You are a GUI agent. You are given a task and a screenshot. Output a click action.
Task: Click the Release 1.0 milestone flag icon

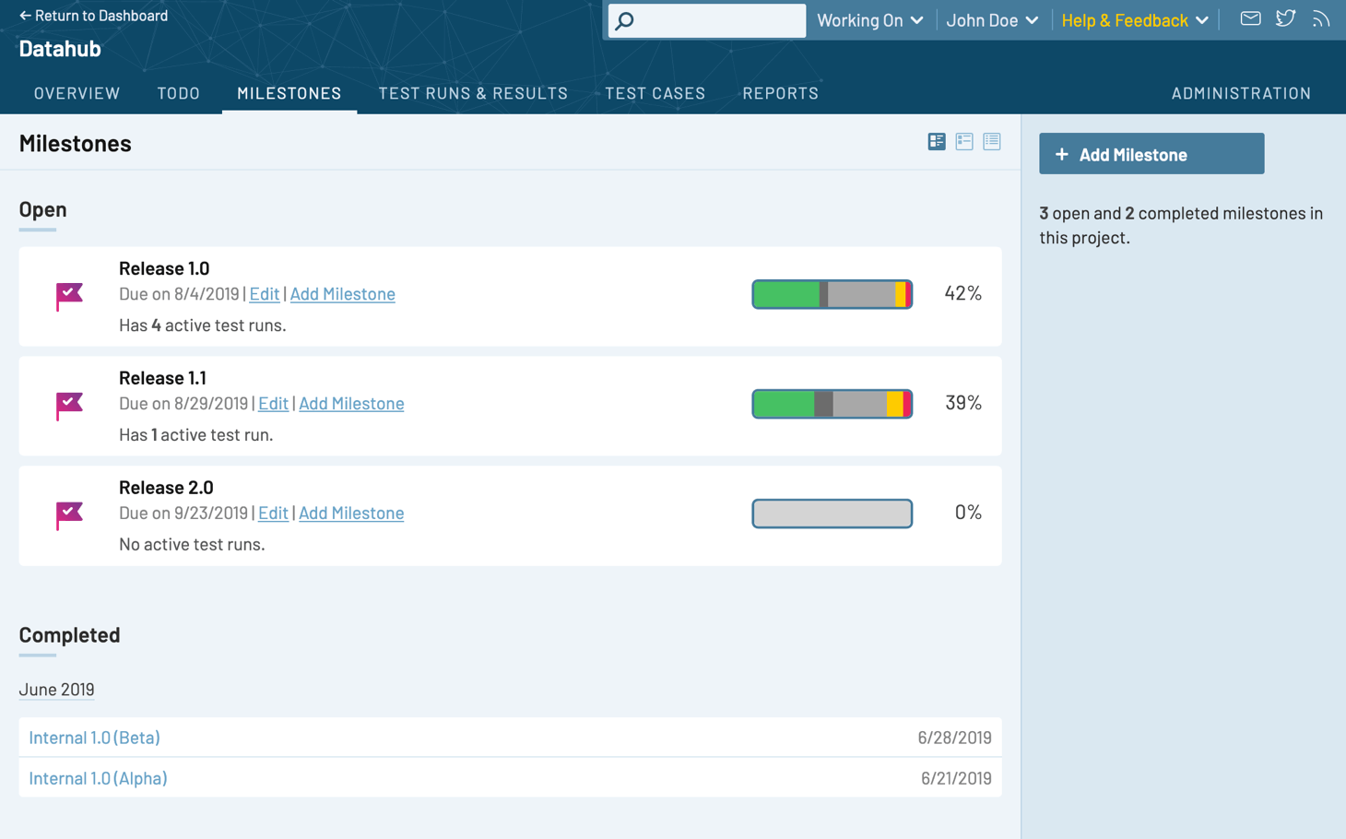pos(69,296)
